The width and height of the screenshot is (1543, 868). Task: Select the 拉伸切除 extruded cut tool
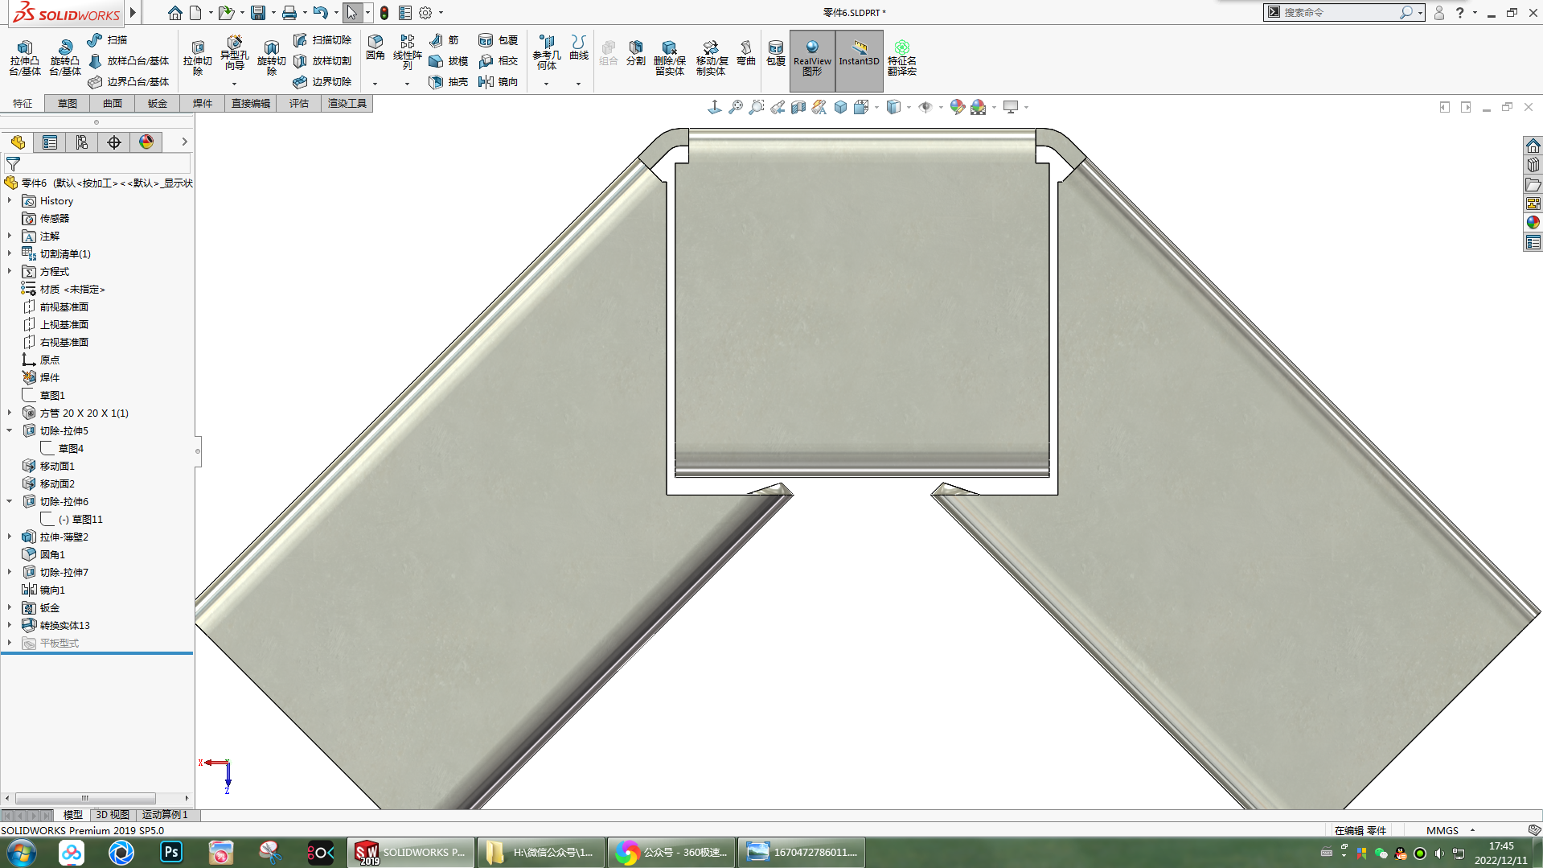click(x=198, y=58)
